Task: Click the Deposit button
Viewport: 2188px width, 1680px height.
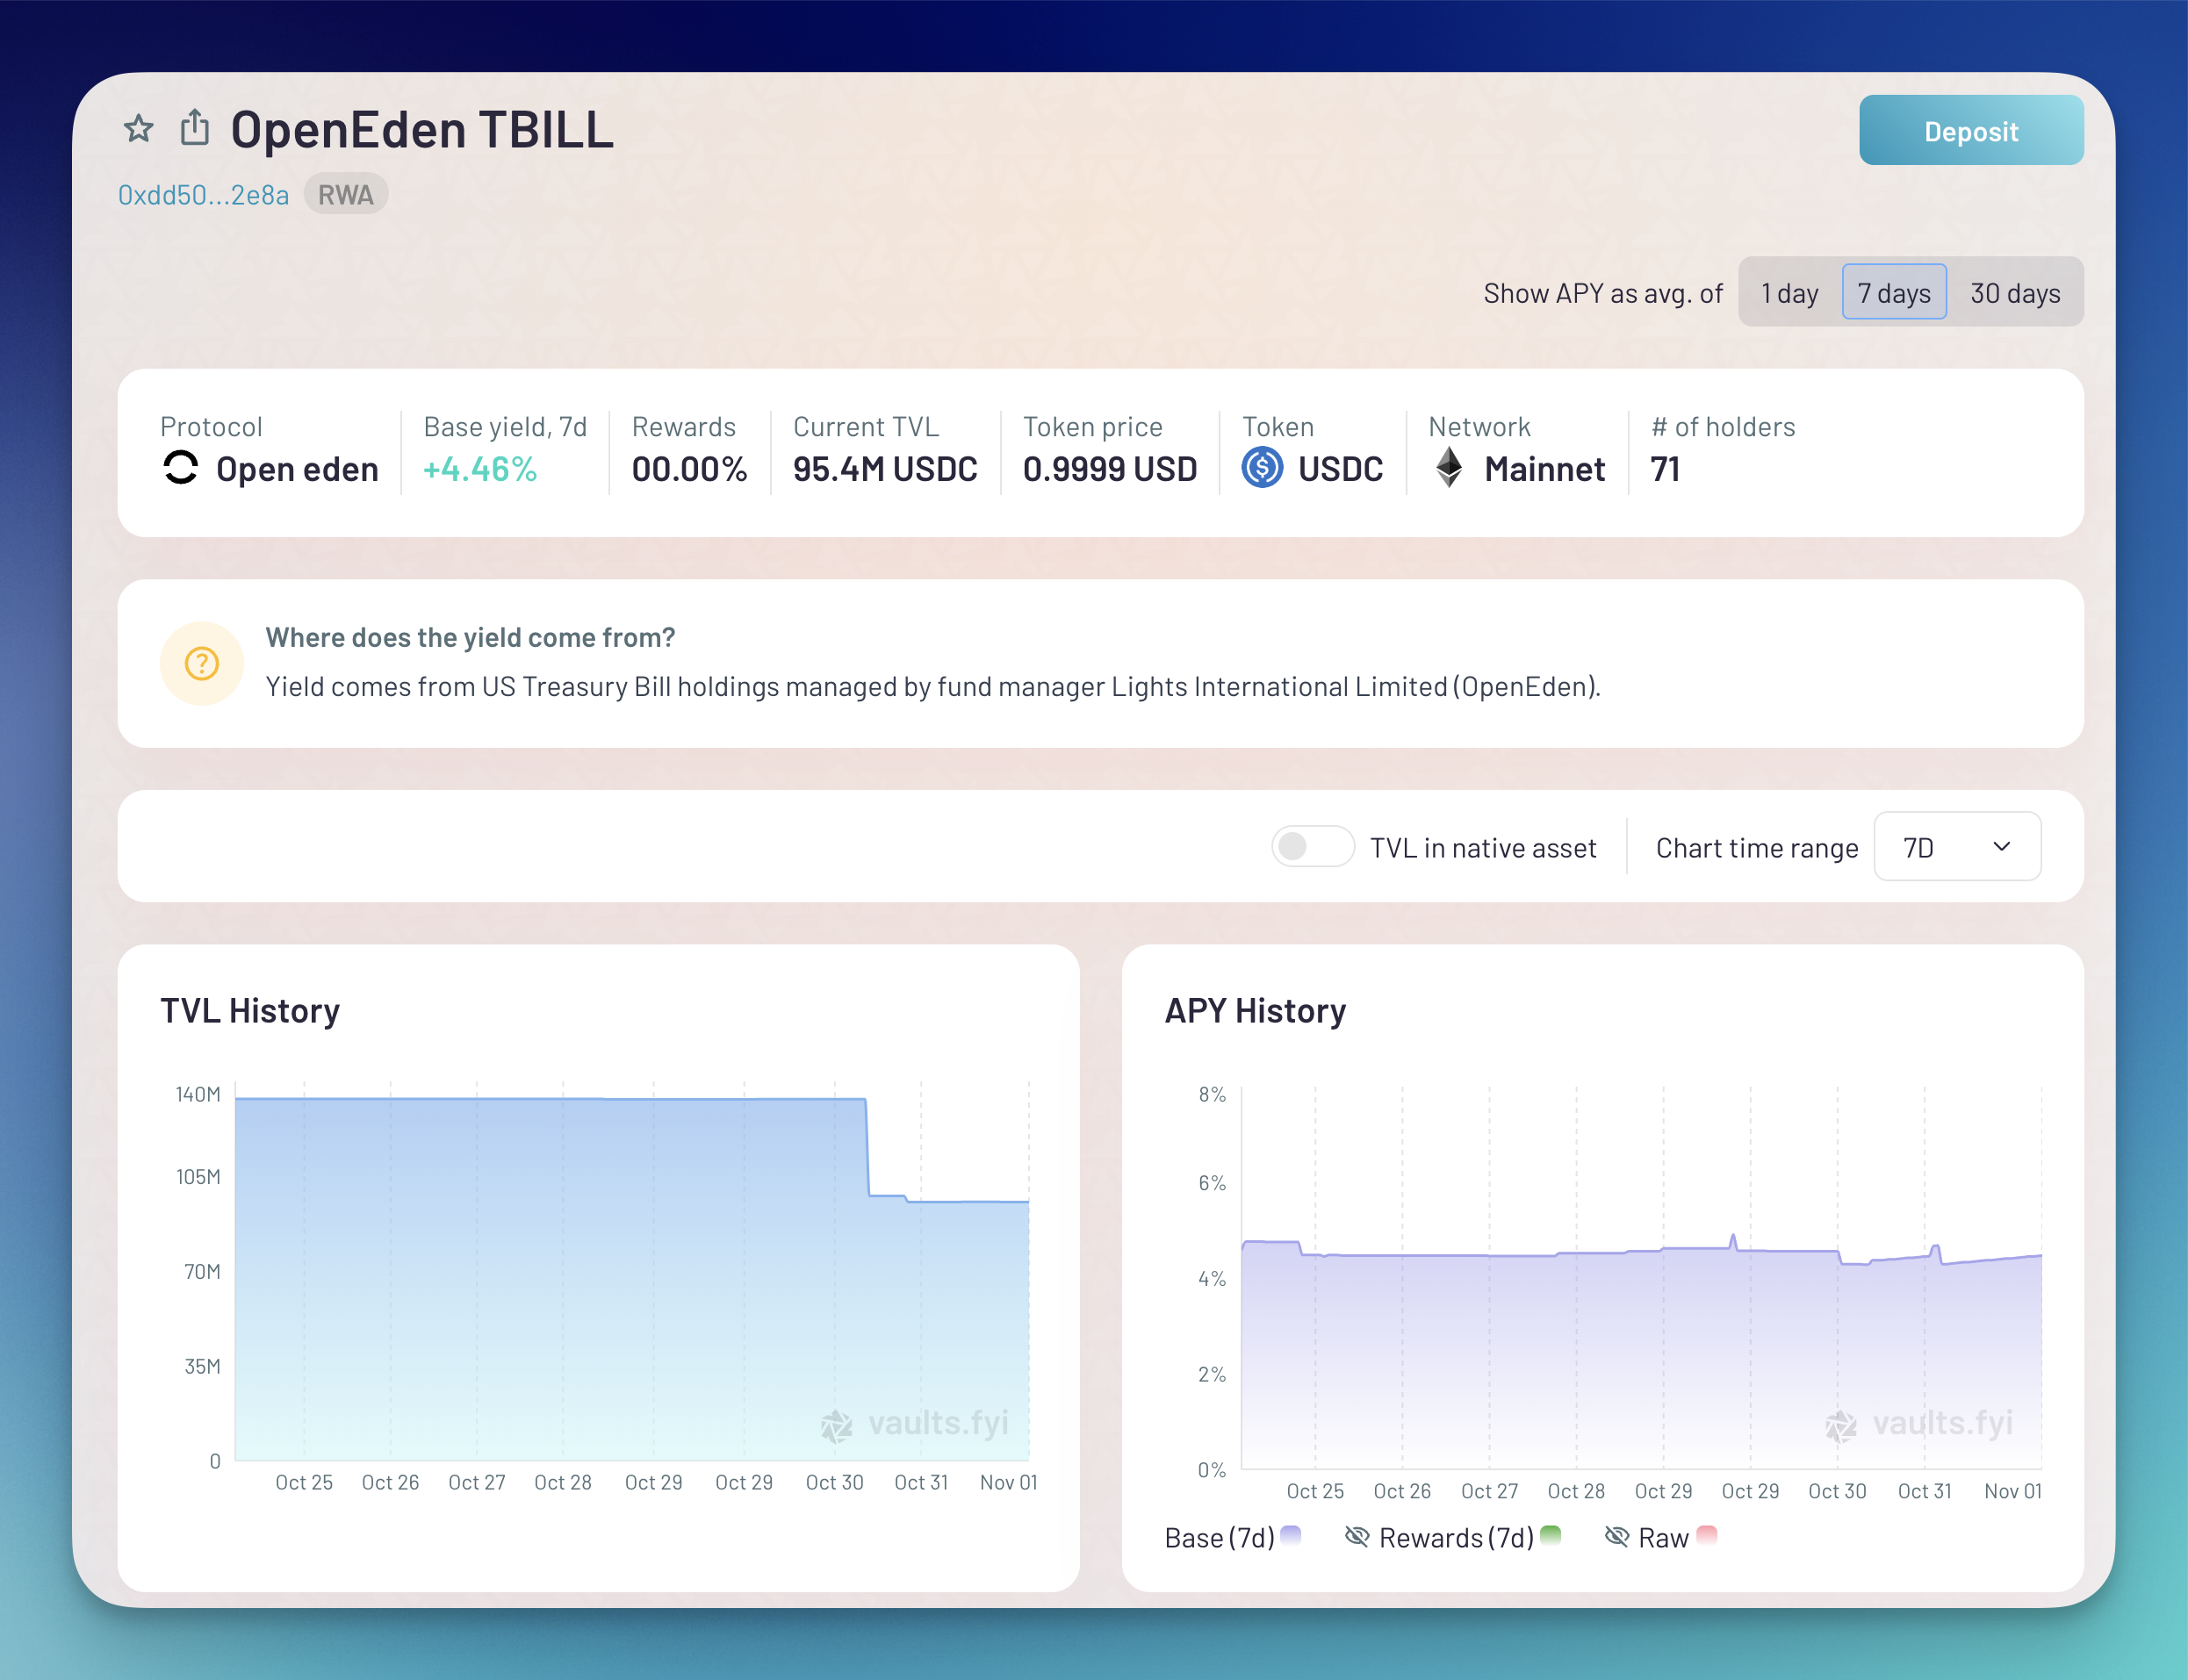Action: (x=1971, y=131)
